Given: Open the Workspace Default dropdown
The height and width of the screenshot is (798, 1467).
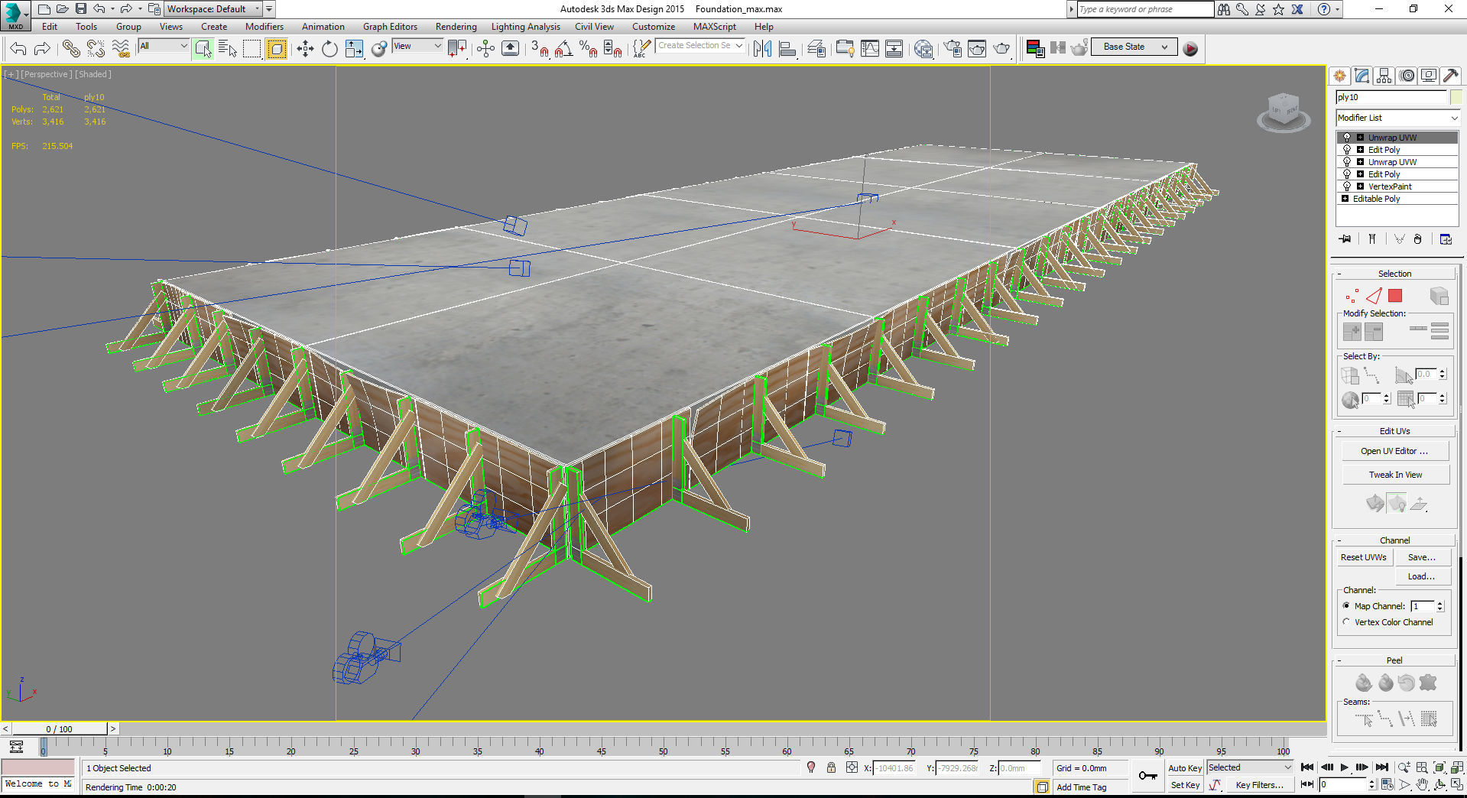Looking at the screenshot, I should (x=214, y=9).
